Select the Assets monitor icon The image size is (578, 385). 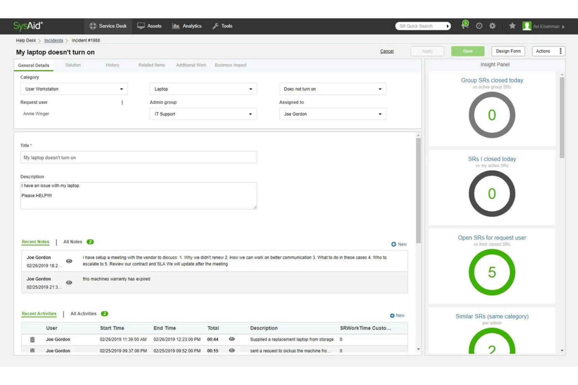[141, 26]
